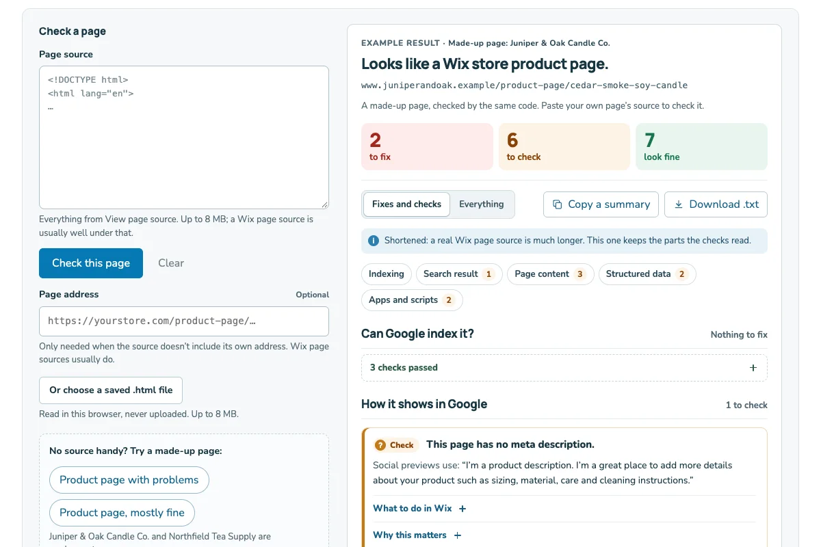Switch to the Everything view
Image resolution: width=821 pixels, height=547 pixels.
pos(482,204)
